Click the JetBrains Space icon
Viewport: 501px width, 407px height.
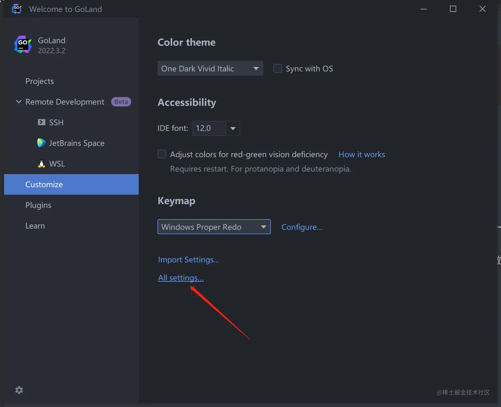click(x=41, y=143)
